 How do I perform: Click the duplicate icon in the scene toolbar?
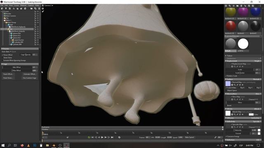35,9
